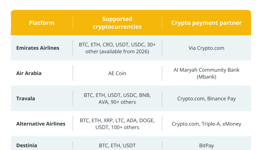Click Travala's BNB, AVA, 90+ others cell
Viewport: 262px width, 150px height.
(x=117, y=98)
